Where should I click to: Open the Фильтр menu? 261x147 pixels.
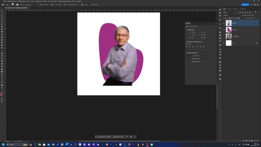[x=45, y=1]
